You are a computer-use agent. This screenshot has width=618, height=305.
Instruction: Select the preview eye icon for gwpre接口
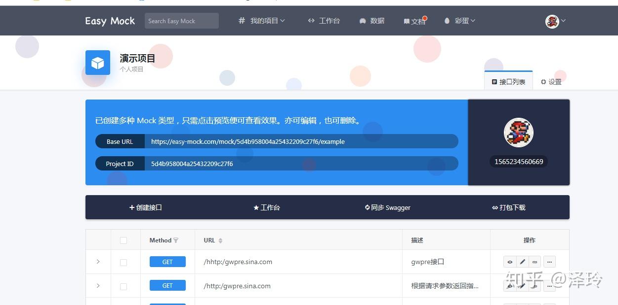tap(510, 262)
